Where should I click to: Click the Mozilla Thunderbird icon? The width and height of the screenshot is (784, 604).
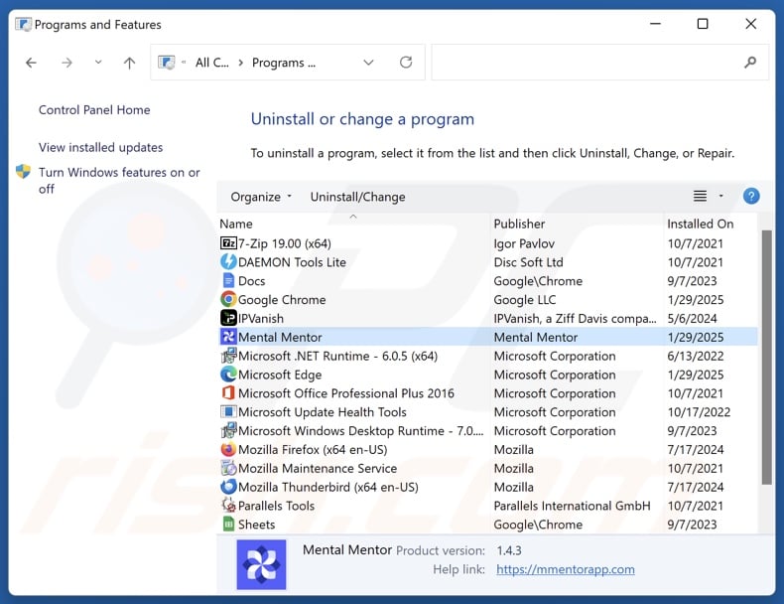[x=228, y=487]
